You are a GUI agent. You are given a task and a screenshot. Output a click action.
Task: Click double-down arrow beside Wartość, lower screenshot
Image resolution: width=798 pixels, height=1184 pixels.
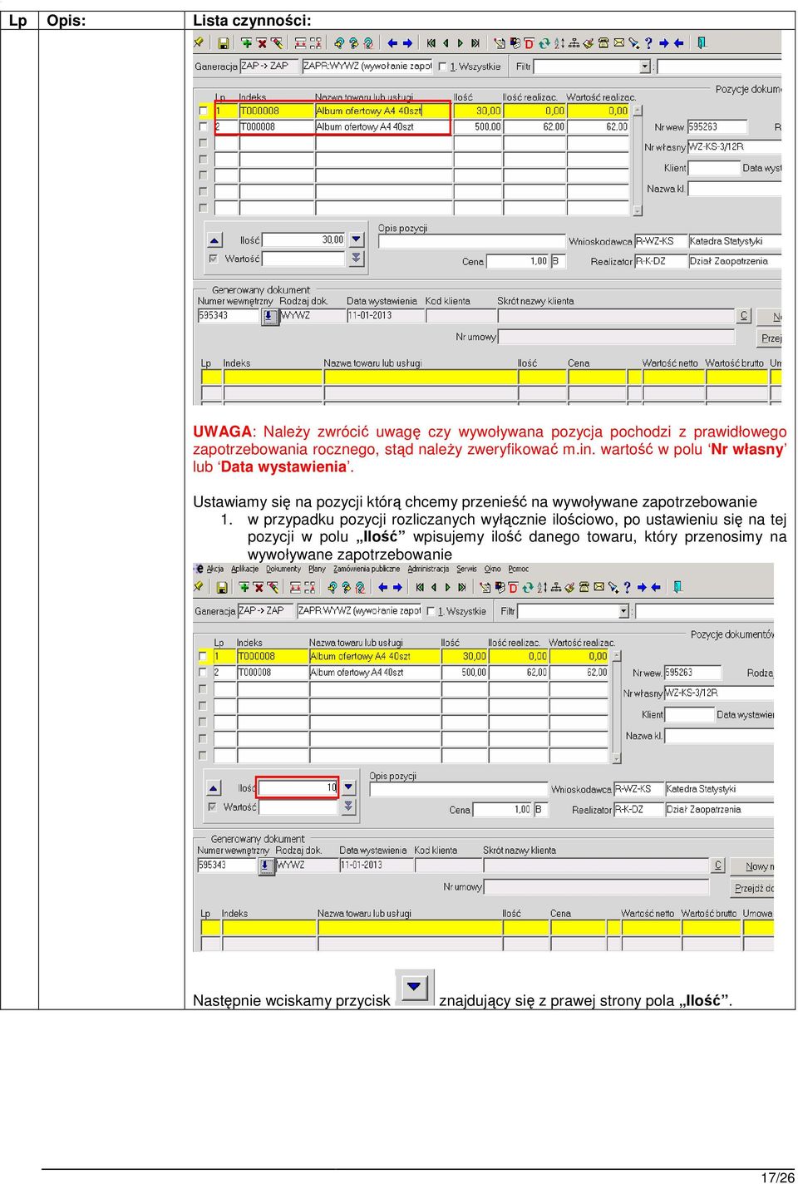tap(348, 807)
